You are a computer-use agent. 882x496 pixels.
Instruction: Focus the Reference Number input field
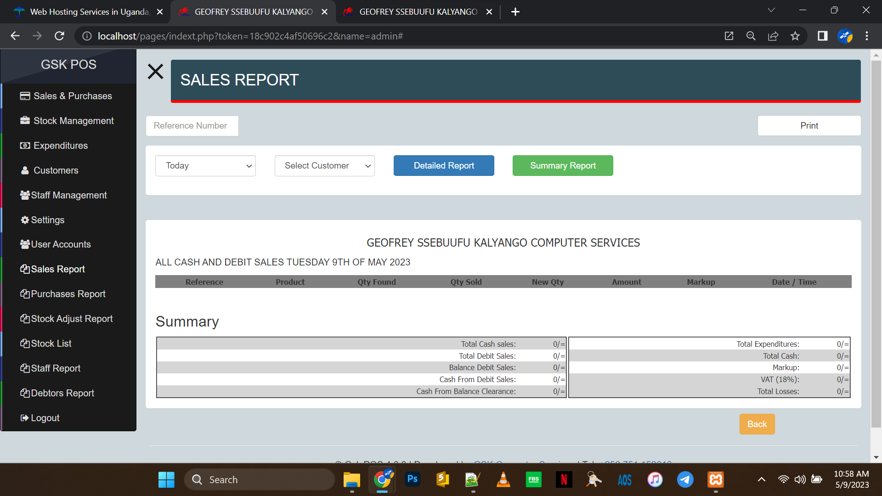coord(192,126)
